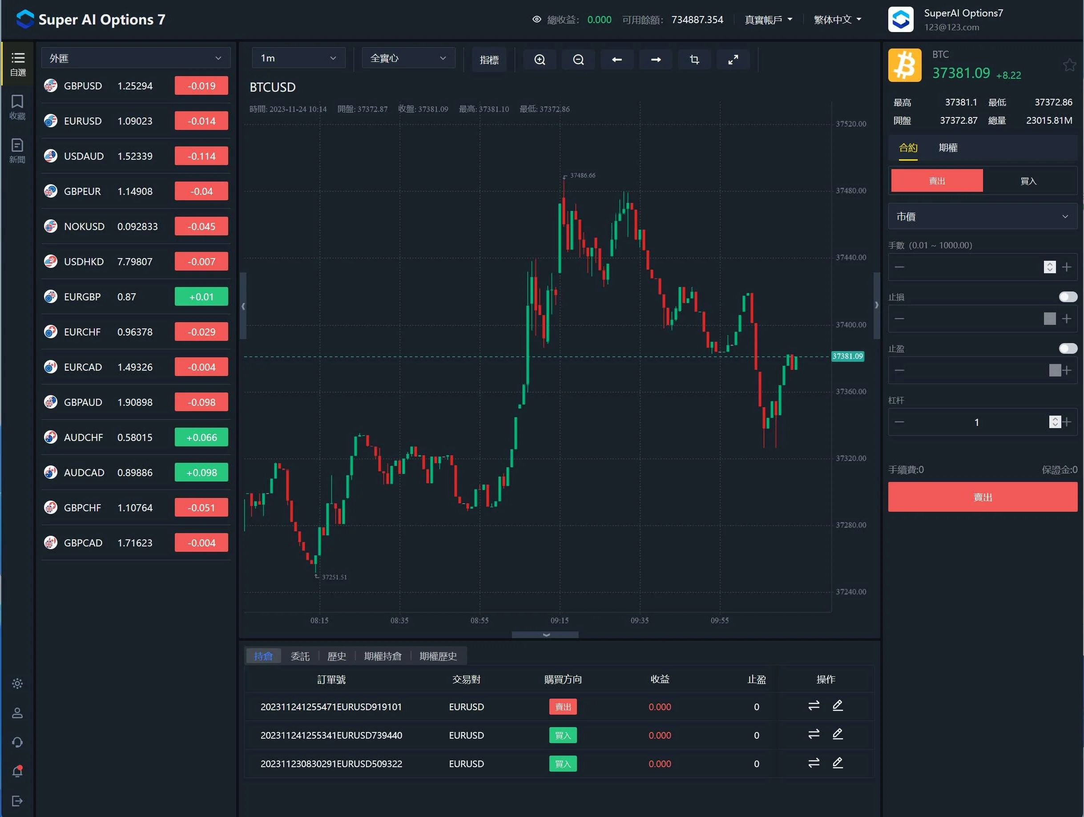The width and height of the screenshot is (1084, 817).
Task: Click the chart zoom out magnifier icon
Action: tap(578, 59)
